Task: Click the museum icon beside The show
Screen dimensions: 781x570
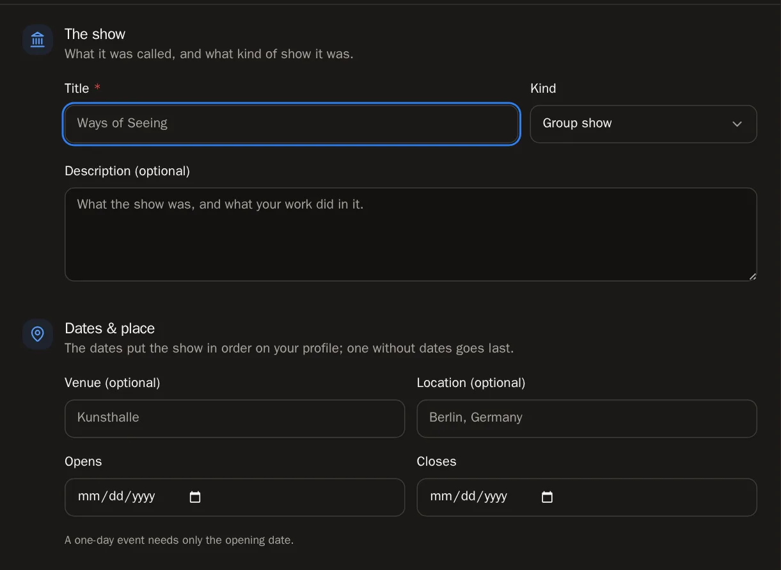Action: coord(38,40)
